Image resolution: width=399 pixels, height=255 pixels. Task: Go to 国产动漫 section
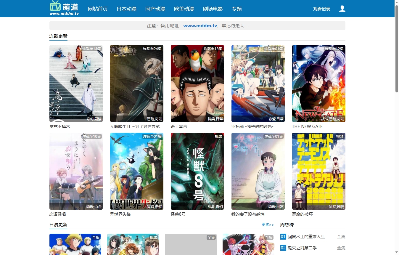[155, 9]
